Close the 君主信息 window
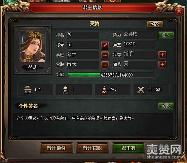The width and height of the screenshot is (187, 163). [x=179, y=12]
